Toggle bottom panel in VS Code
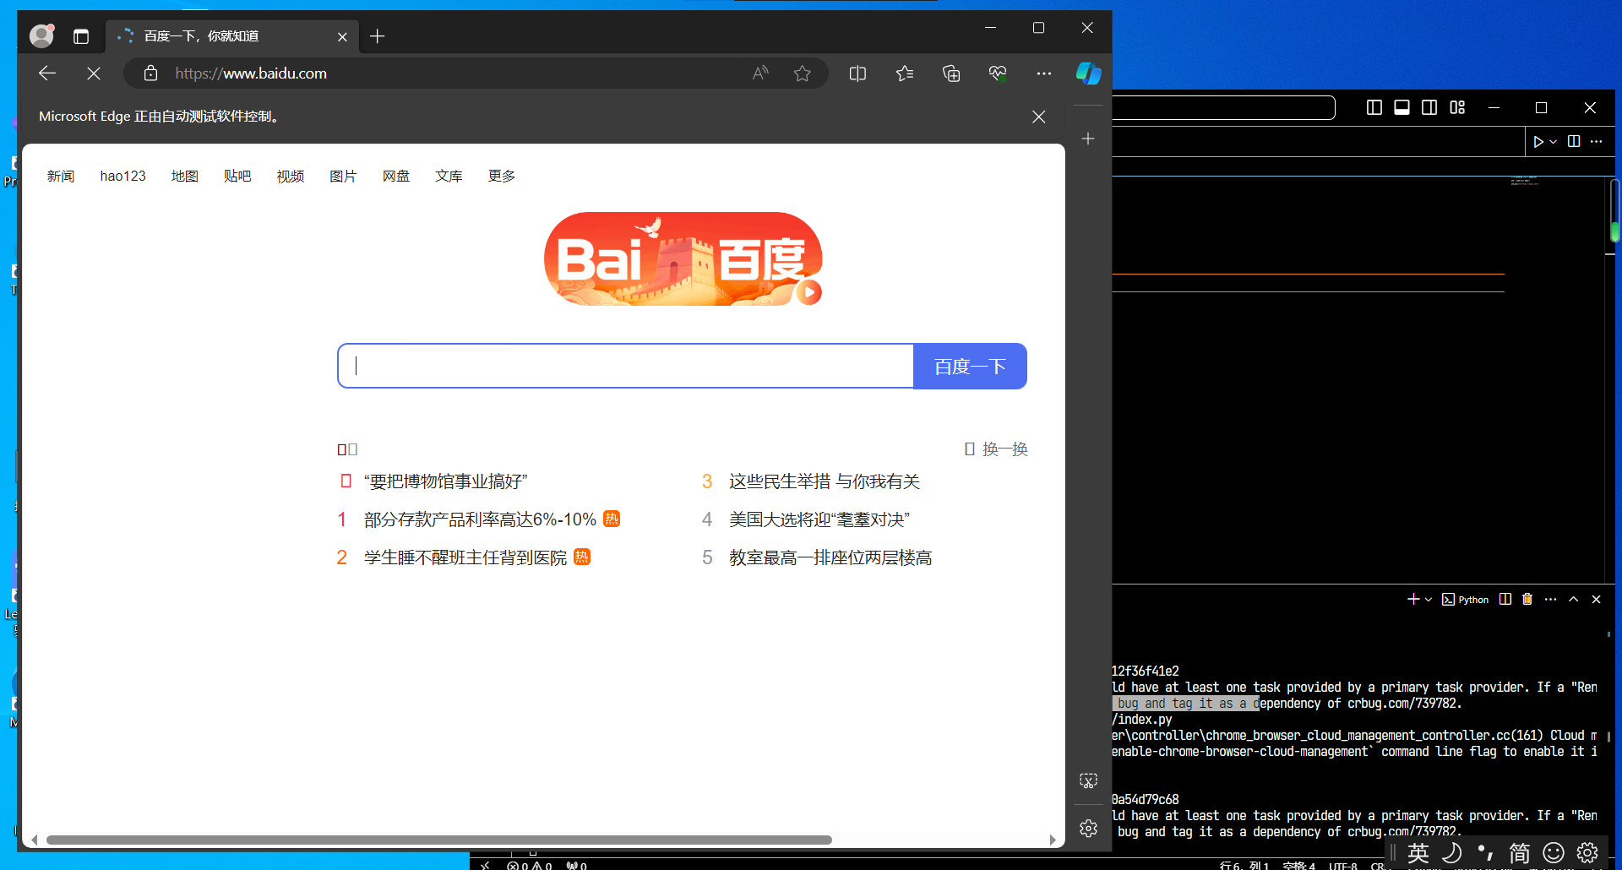This screenshot has width=1622, height=870. coord(1402,107)
